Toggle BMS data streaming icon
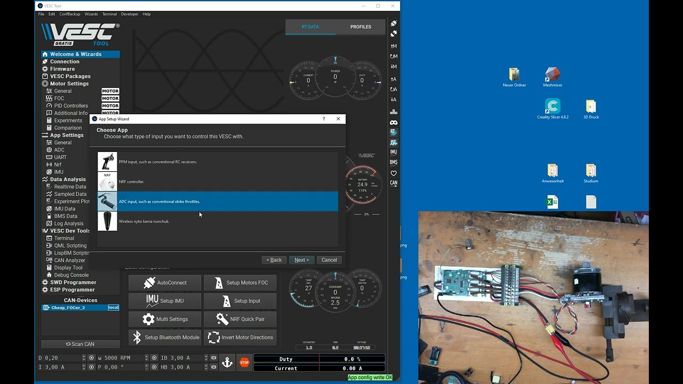This screenshot has width=683, height=384. (394, 163)
